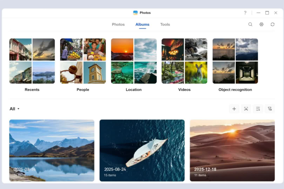Viewport: 284px width, 189px height.
Task: Click the Videos album label
Action: 184,90
